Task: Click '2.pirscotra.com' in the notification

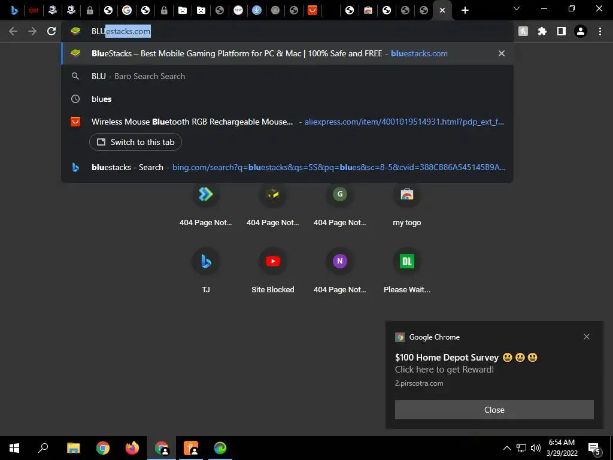Action: pos(419,383)
